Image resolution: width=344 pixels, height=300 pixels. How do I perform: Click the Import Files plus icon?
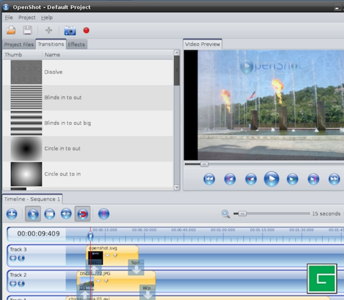[x=49, y=30]
